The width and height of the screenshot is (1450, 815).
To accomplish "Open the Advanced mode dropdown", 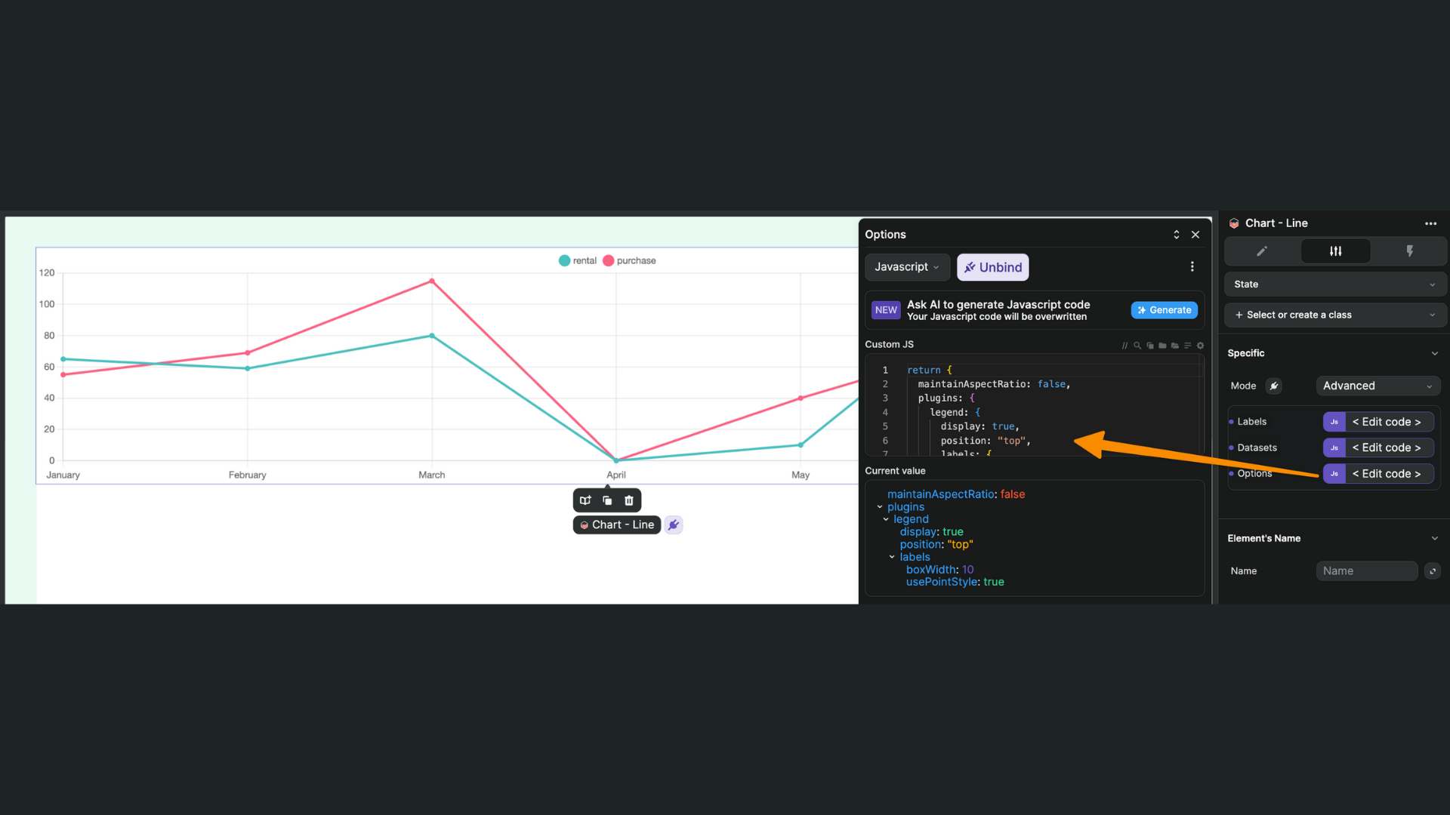I will coord(1377,386).
